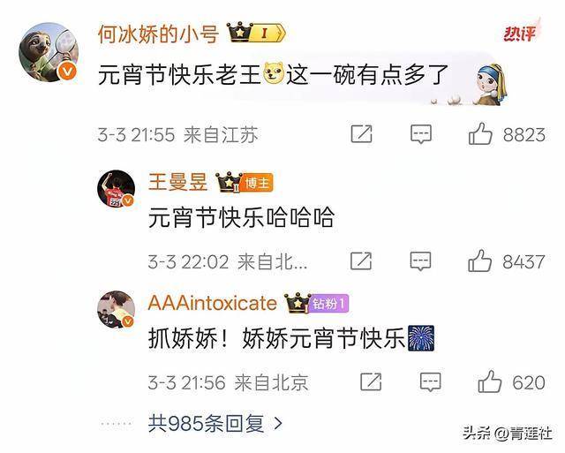Click the 热评 hot comment tag
Viewport: 565px width, 453px height.
tap(519, 34)
